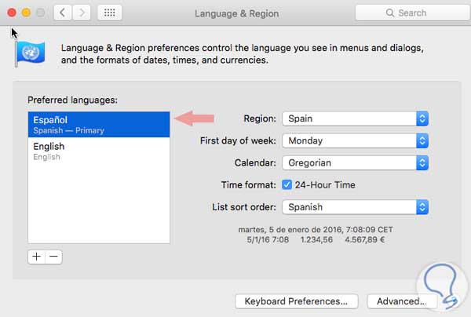471x317 pixels.
Task: Click the forward navigation arrow
Action: [x=82, y=13]
